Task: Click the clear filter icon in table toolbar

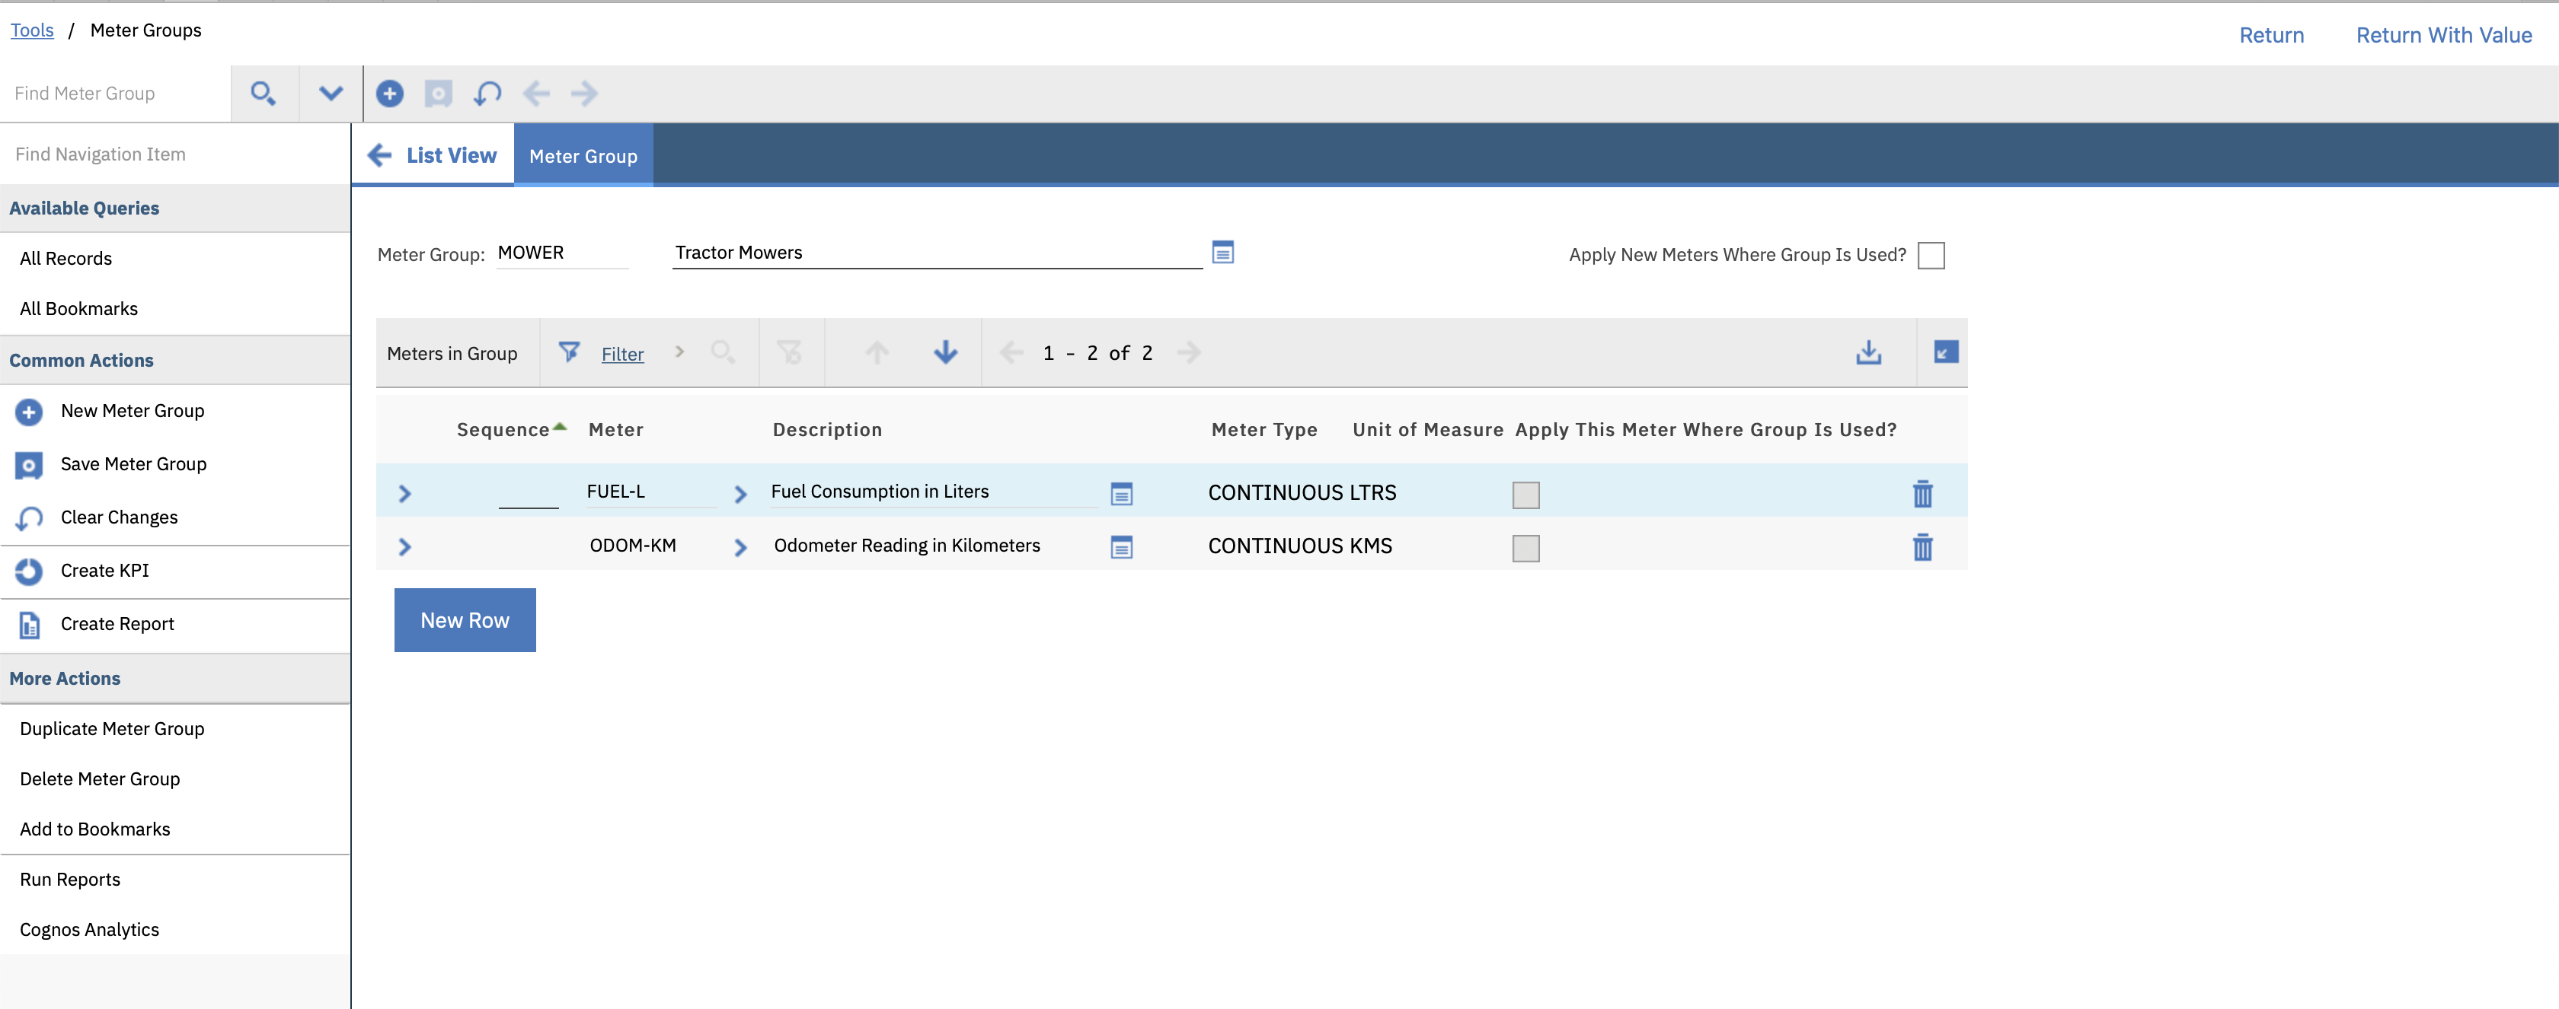Action: click(790, 352)
